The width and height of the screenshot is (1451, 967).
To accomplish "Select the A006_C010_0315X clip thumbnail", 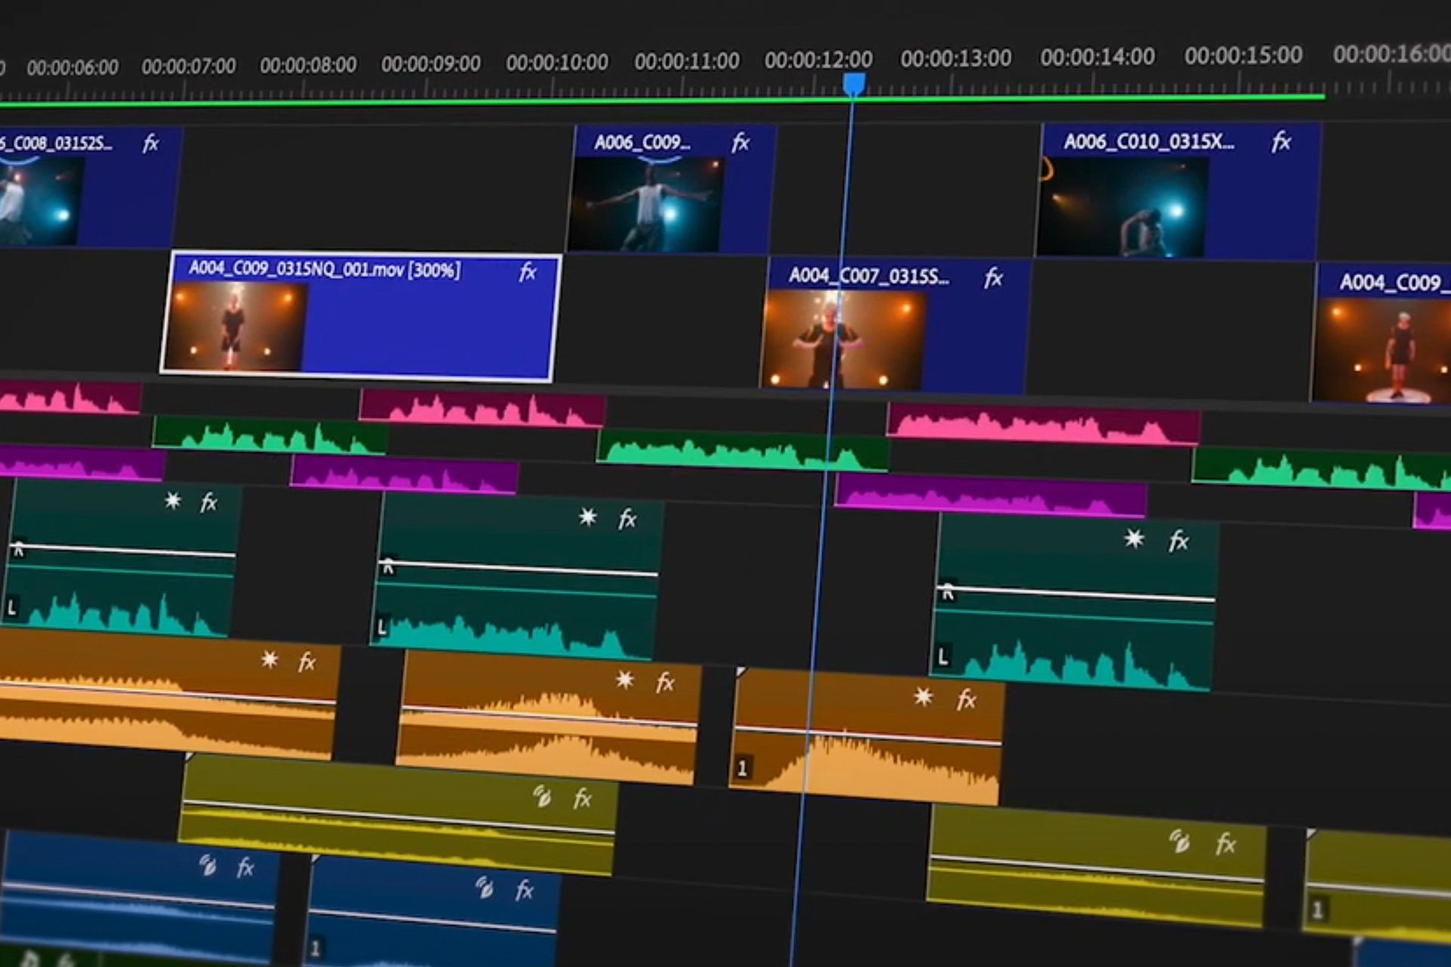I will [1122, 207].
